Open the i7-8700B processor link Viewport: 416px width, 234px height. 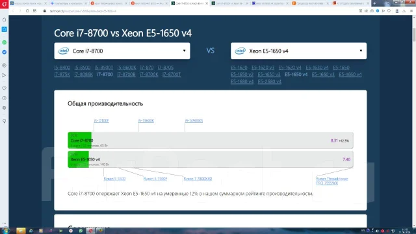pos(126,75)
